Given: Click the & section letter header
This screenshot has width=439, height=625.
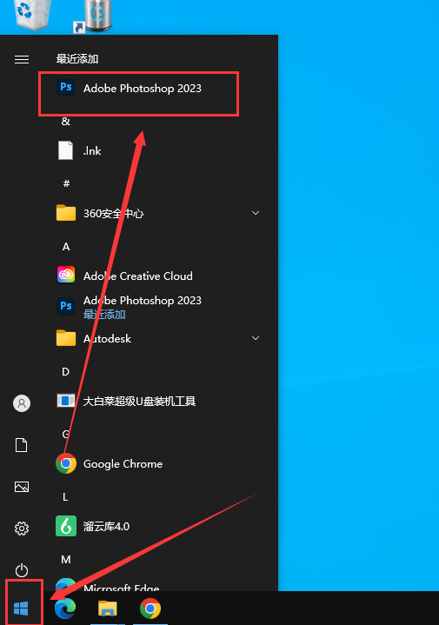Looking at the screenshot, I should [x=66, y=121].
